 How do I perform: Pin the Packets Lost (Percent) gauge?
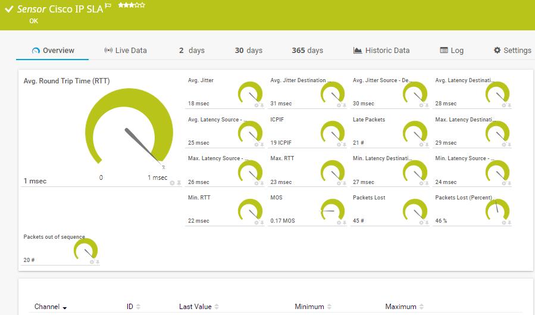point(509,223)
